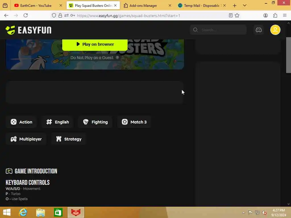Select the Strategy category tag

(69, 139)
